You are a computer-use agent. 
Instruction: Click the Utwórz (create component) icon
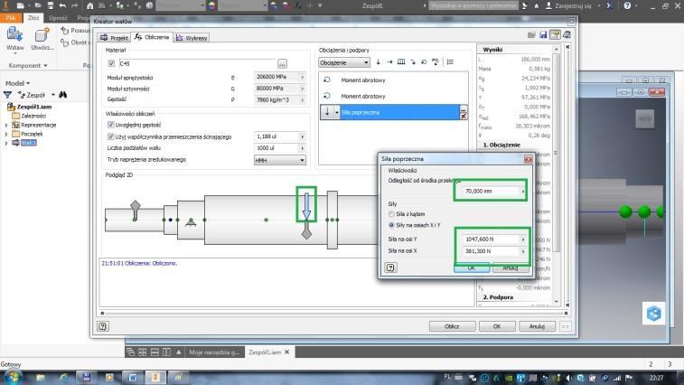coord(42,35)
